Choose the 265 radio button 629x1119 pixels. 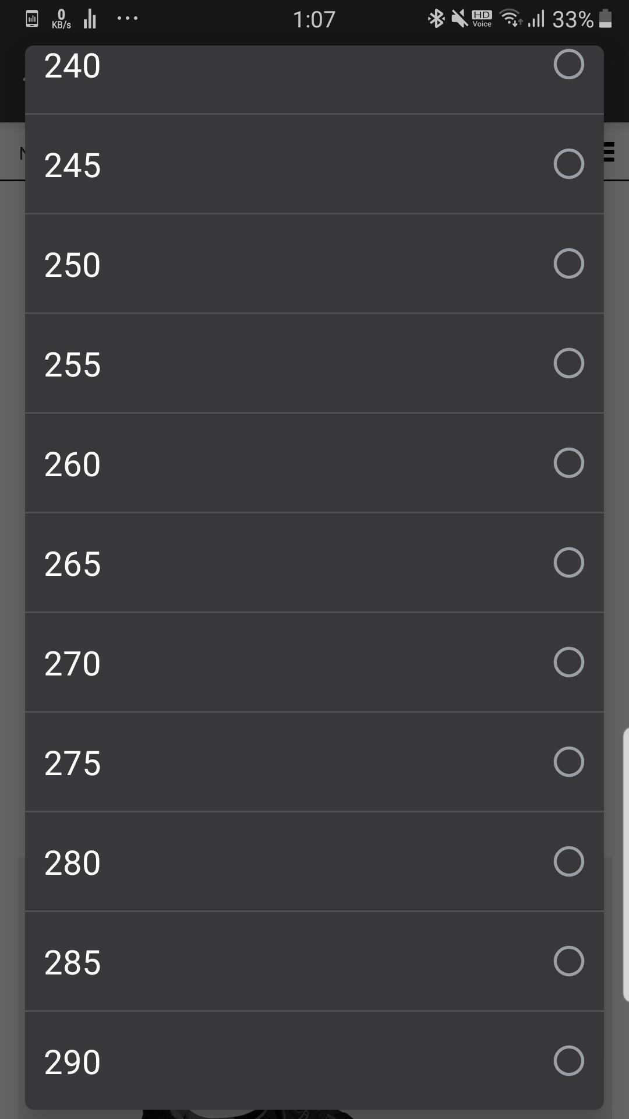(x=568, y=562)
